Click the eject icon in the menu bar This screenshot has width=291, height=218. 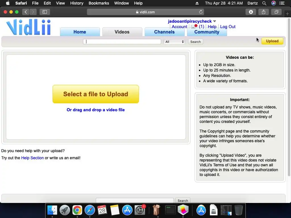pyautogui.click(x=197, y=3)
